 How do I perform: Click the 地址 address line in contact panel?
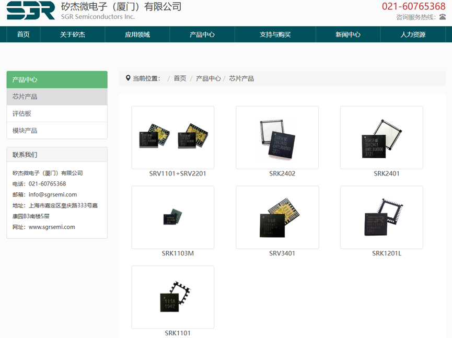pyautogui.click(x=55, y=211)
